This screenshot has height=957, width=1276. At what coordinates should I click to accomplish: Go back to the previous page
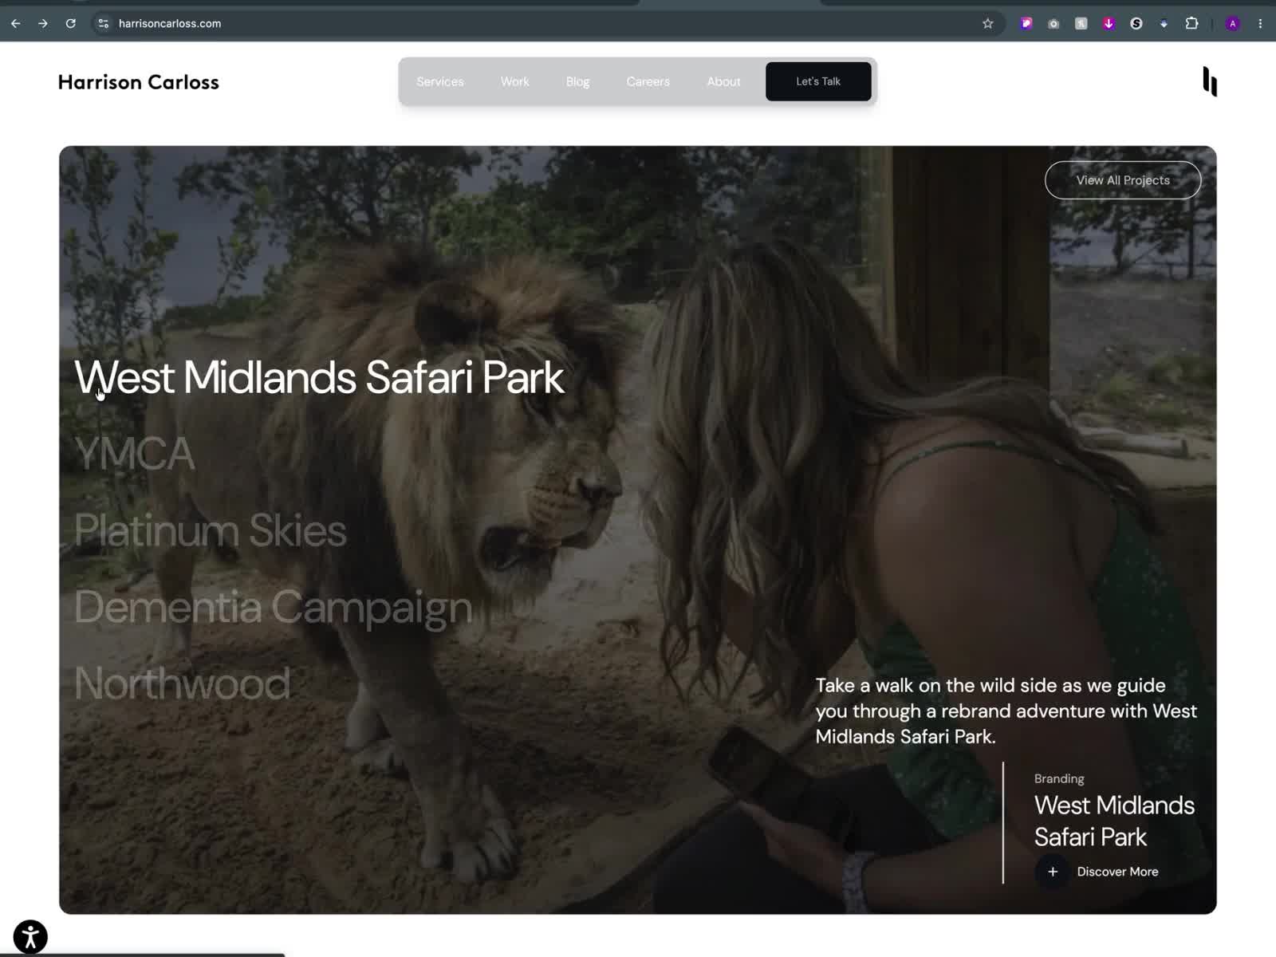[16, 24]
